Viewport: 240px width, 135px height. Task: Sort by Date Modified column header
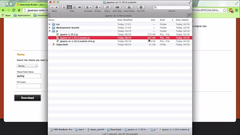click(125, 20)
